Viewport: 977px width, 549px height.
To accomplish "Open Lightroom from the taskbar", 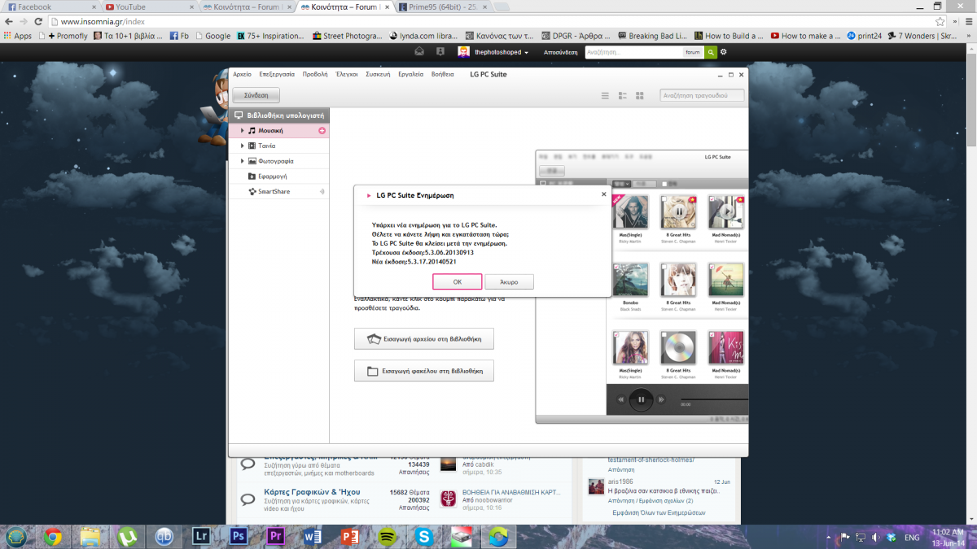I will [x=200, y=536].
